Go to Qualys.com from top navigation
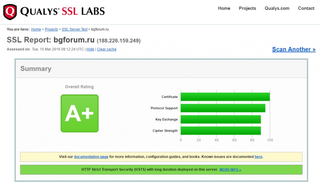 click(277, 8)
